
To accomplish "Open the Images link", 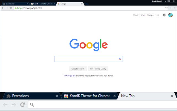I will tap(150, 15).
